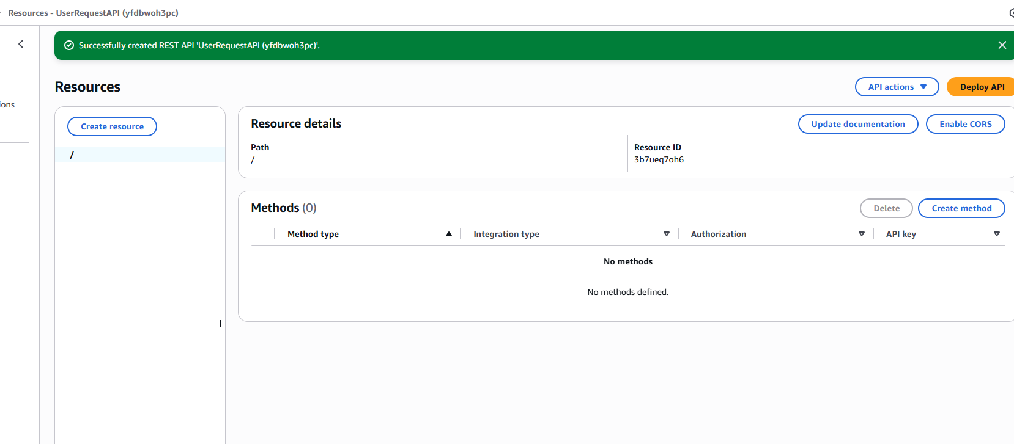Viewport: 1014px width, 444px height.
Task: Select the root "/" resource in the tree
Action: (72, 155)
